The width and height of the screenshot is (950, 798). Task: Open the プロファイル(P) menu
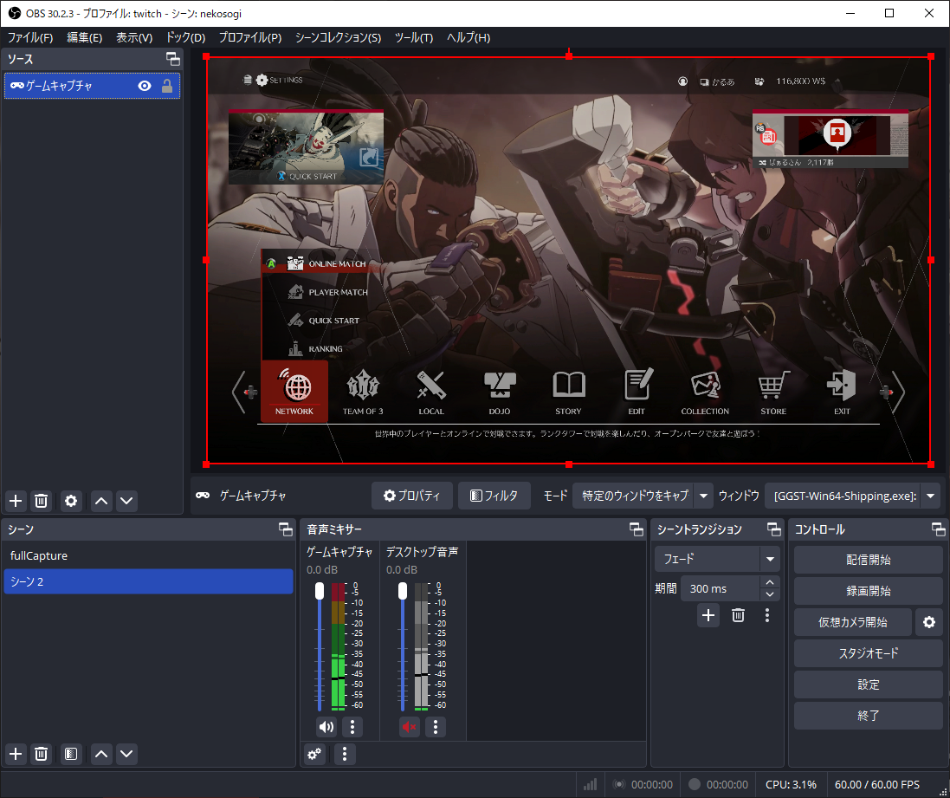point(249,37)
